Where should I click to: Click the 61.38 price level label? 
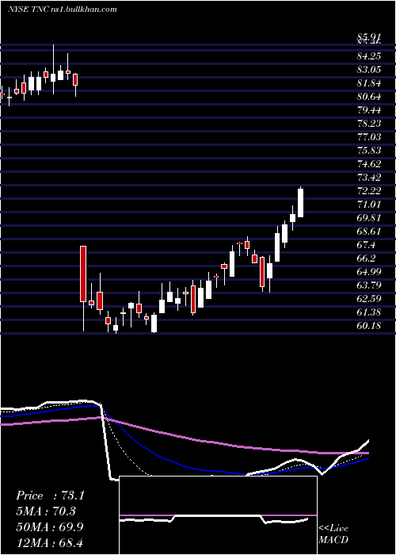tap(369, 312)
